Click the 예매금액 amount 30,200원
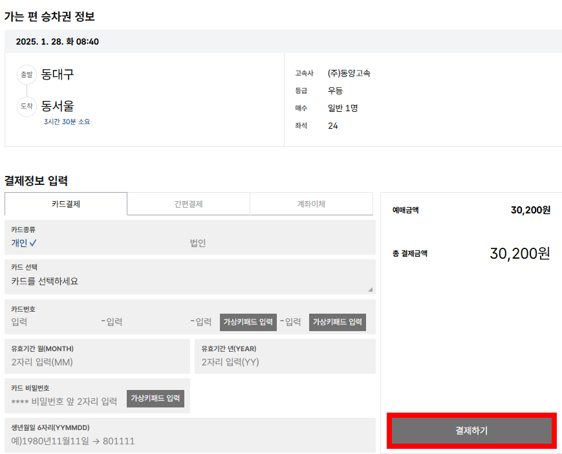Viewport: 562px width, 454px height. [x=531, y=210]
